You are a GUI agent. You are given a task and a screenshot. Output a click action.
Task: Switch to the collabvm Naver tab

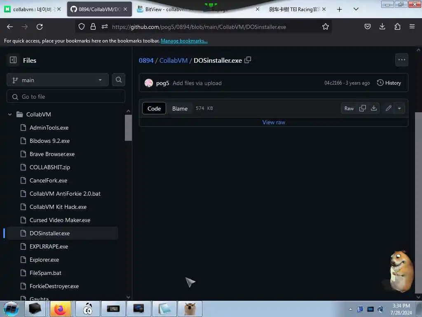coord(33,9)
